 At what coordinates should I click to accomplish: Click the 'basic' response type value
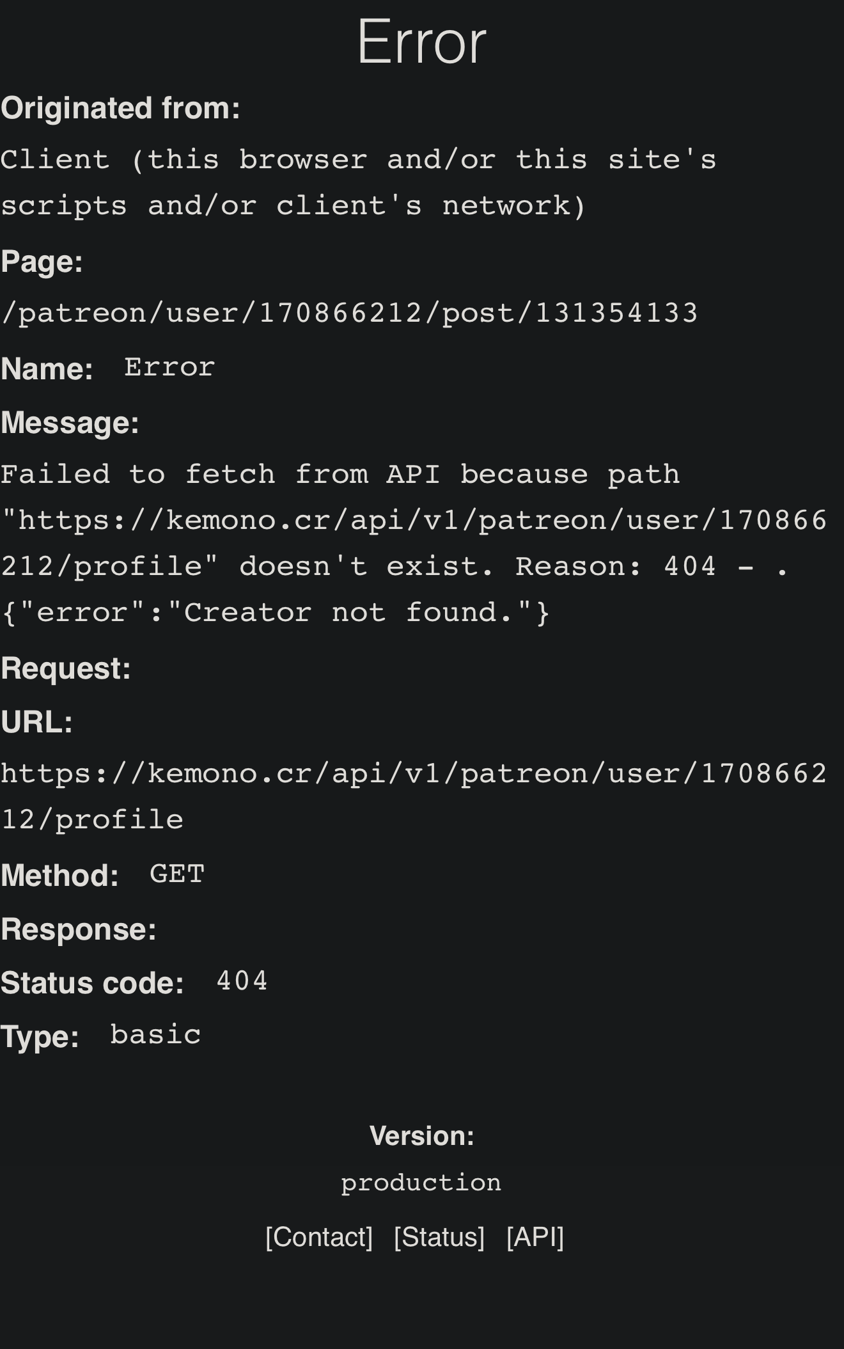click(155, 1035)
